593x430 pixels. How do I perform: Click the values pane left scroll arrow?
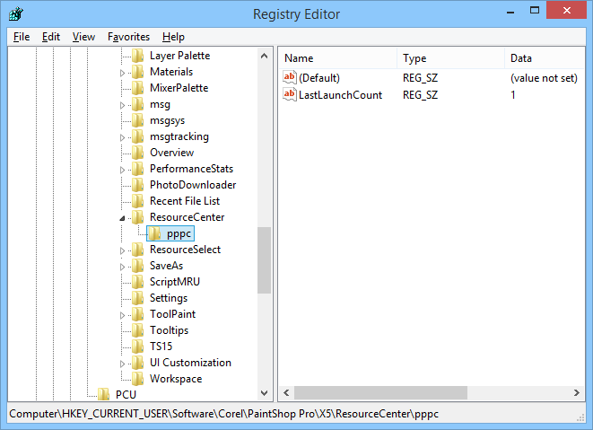point(286,392)
